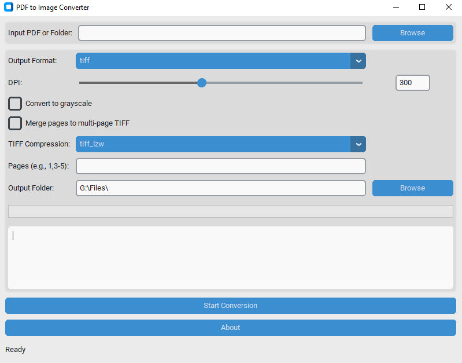The image size is (462, 363).
Task: Click the DPI slider handle
Action: [x=202, y=83]
